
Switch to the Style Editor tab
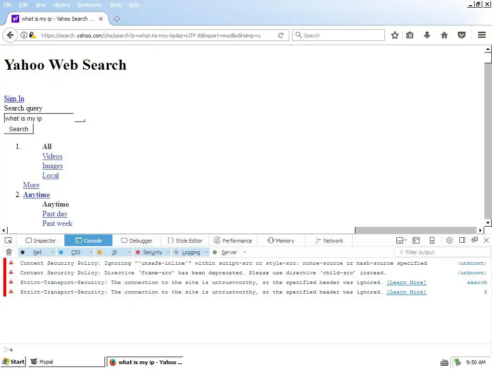tap(185, 241)
